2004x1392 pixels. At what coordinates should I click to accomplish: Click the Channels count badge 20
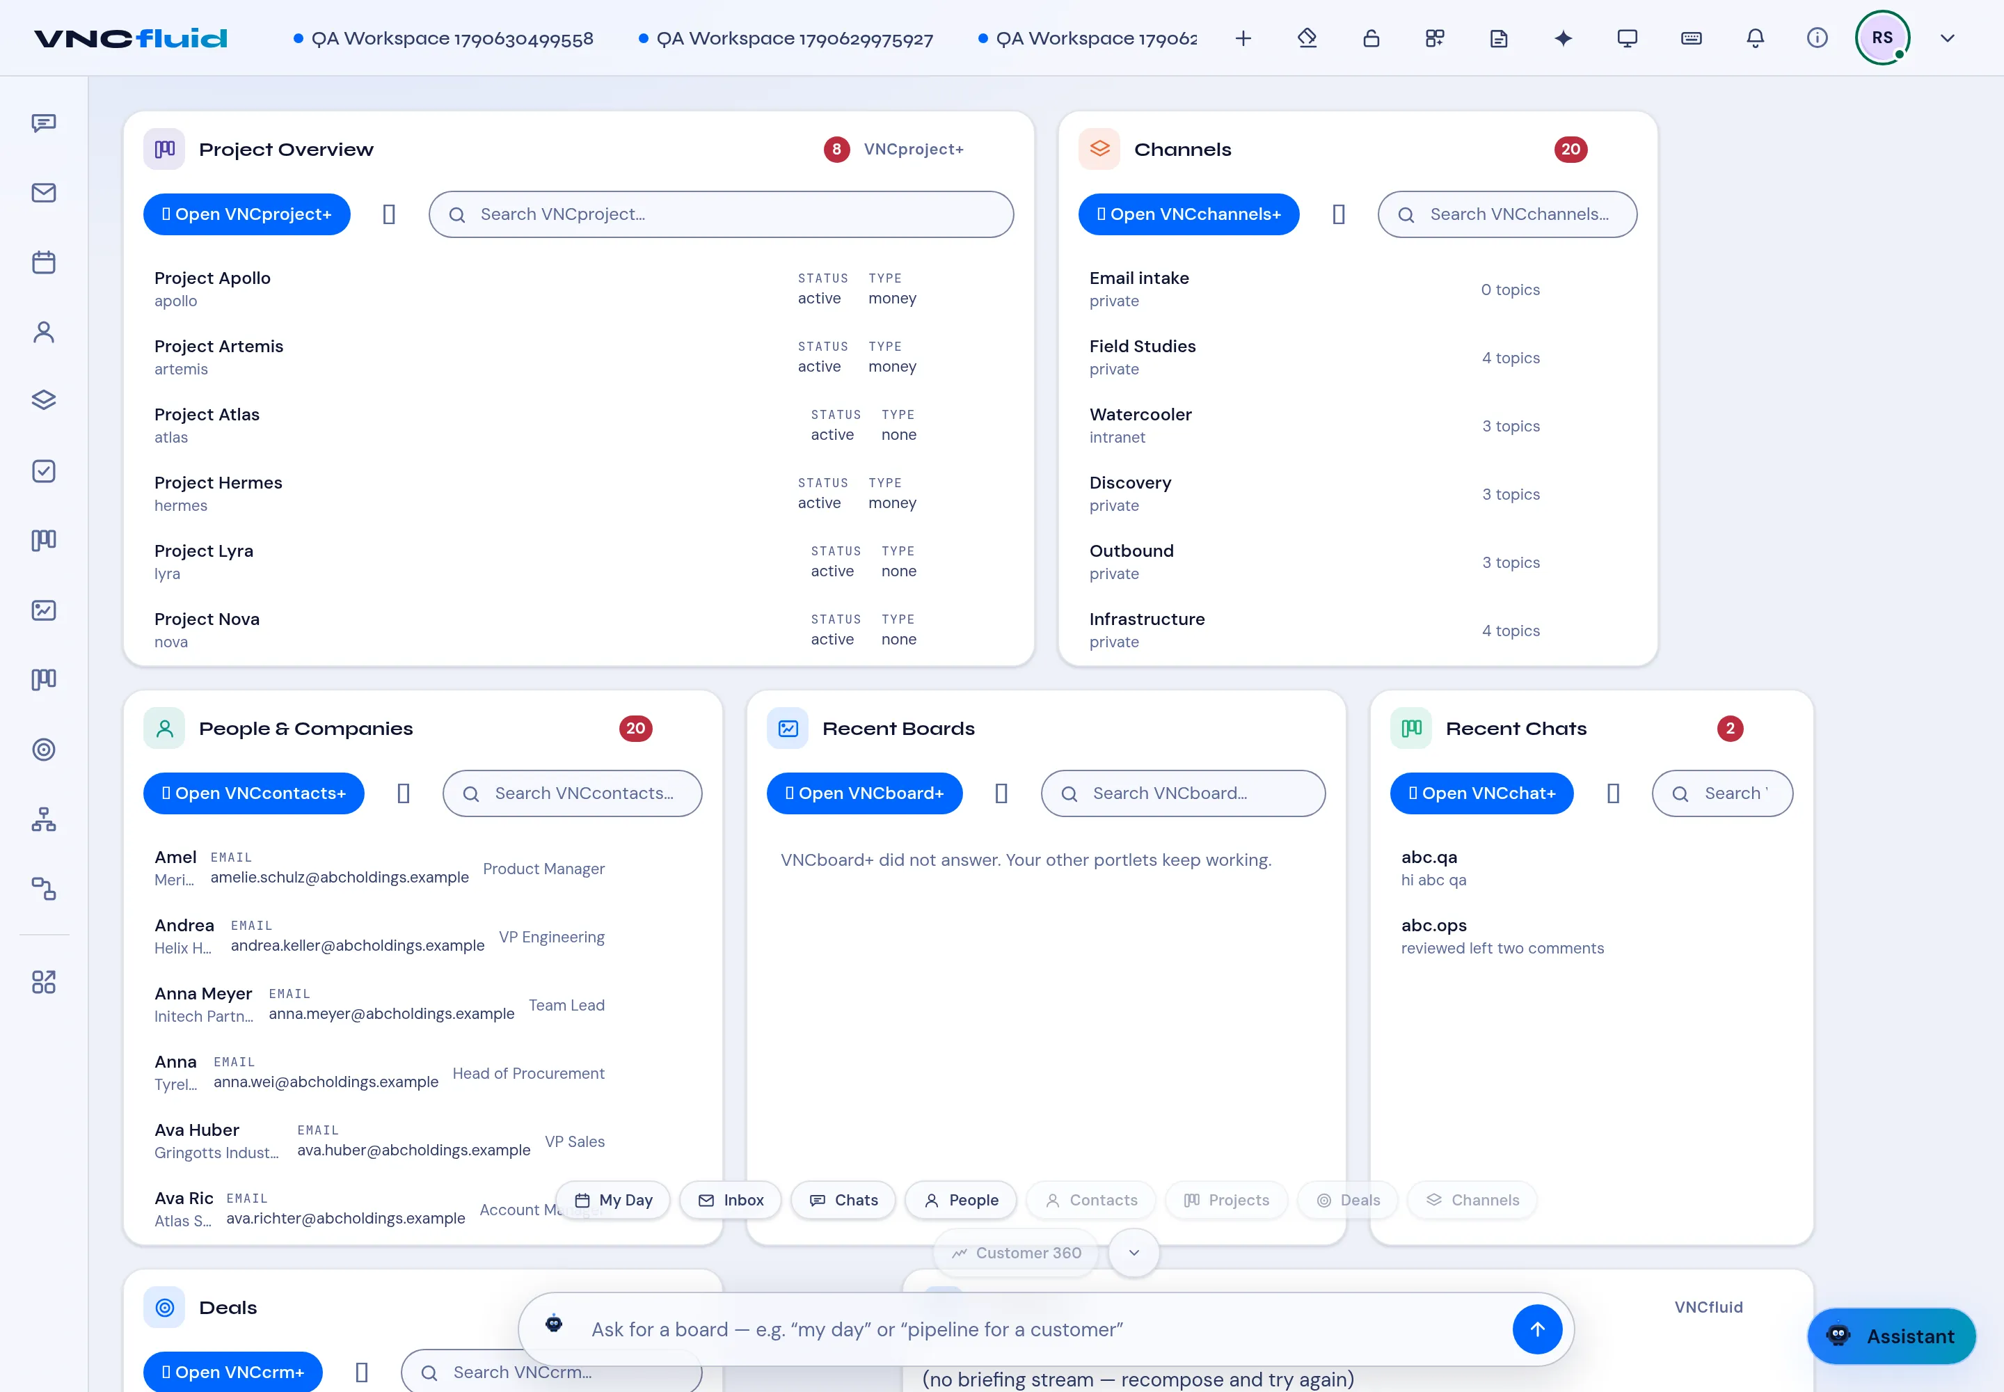click(1570, 149)
